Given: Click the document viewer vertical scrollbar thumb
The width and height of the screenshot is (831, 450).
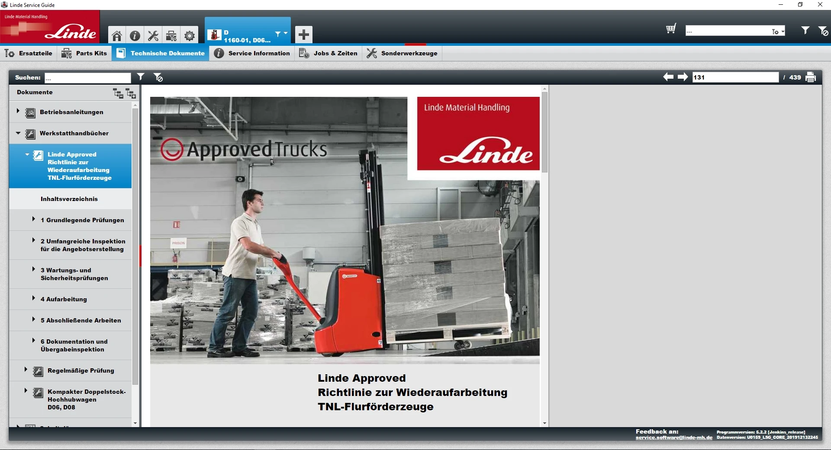Looking at the screenshot, I should 544,132.
